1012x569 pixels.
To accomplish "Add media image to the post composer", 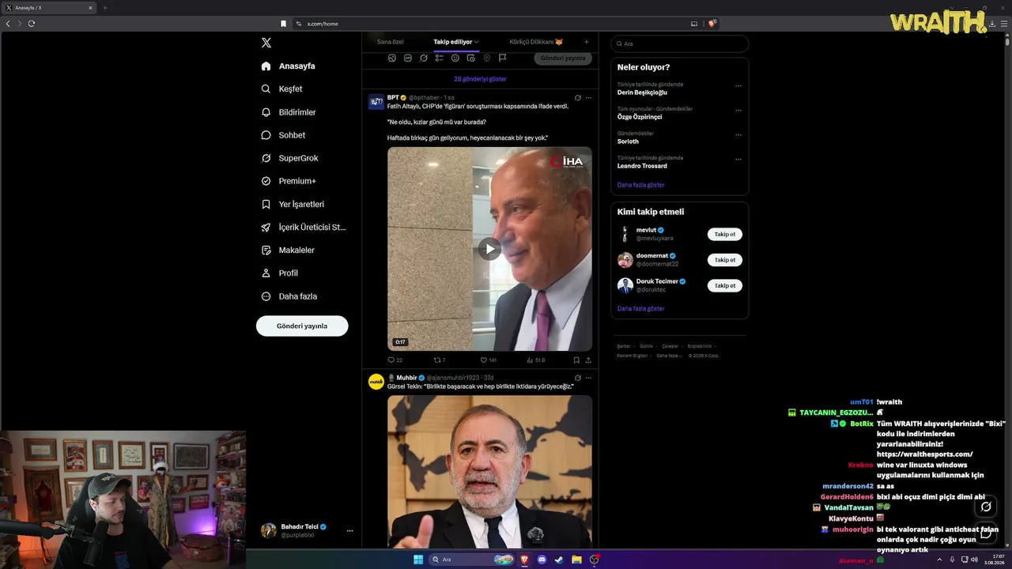I will coord(392,58).
